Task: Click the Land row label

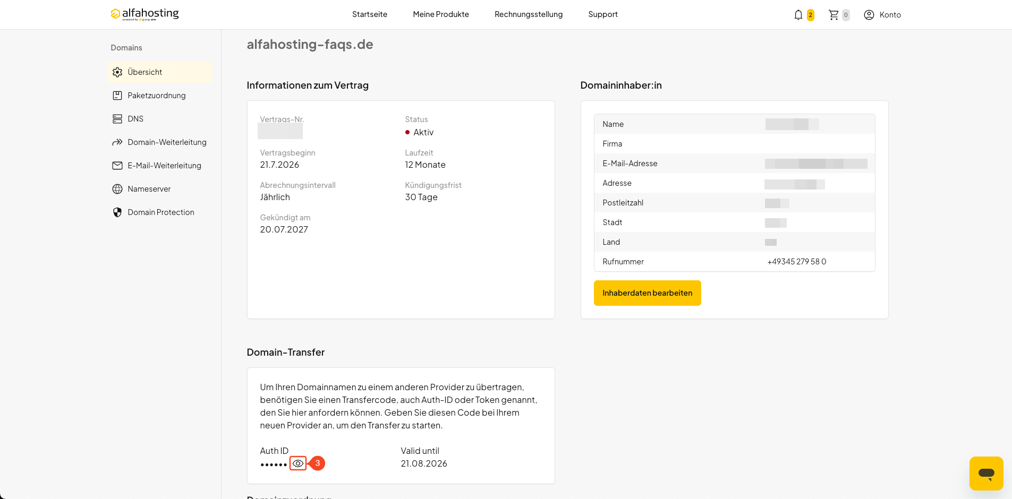Action: (611, 242)
